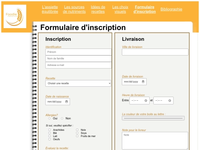Screen dimensions: 200x150
Task: Open the mailbox color picker swatch
Action: pos(153,118)
